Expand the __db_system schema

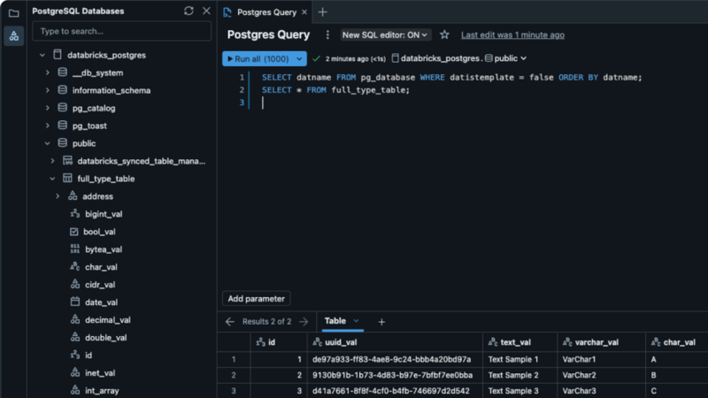pos(48,73)
